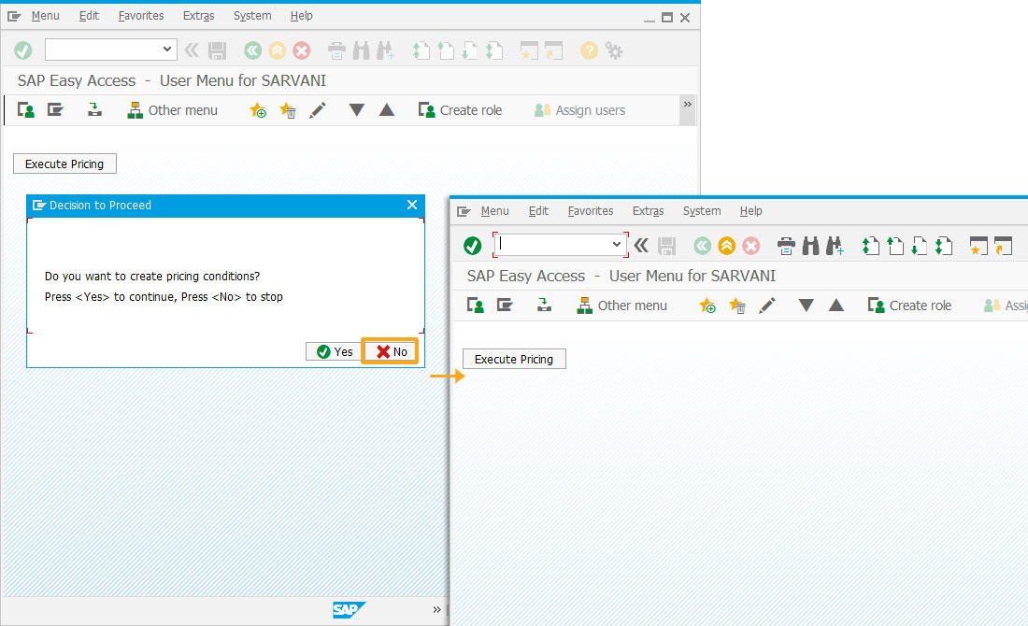Click Move Favorites Up triangle in right window
This screenshot has width=1028, height=626.
coord(835,306)
